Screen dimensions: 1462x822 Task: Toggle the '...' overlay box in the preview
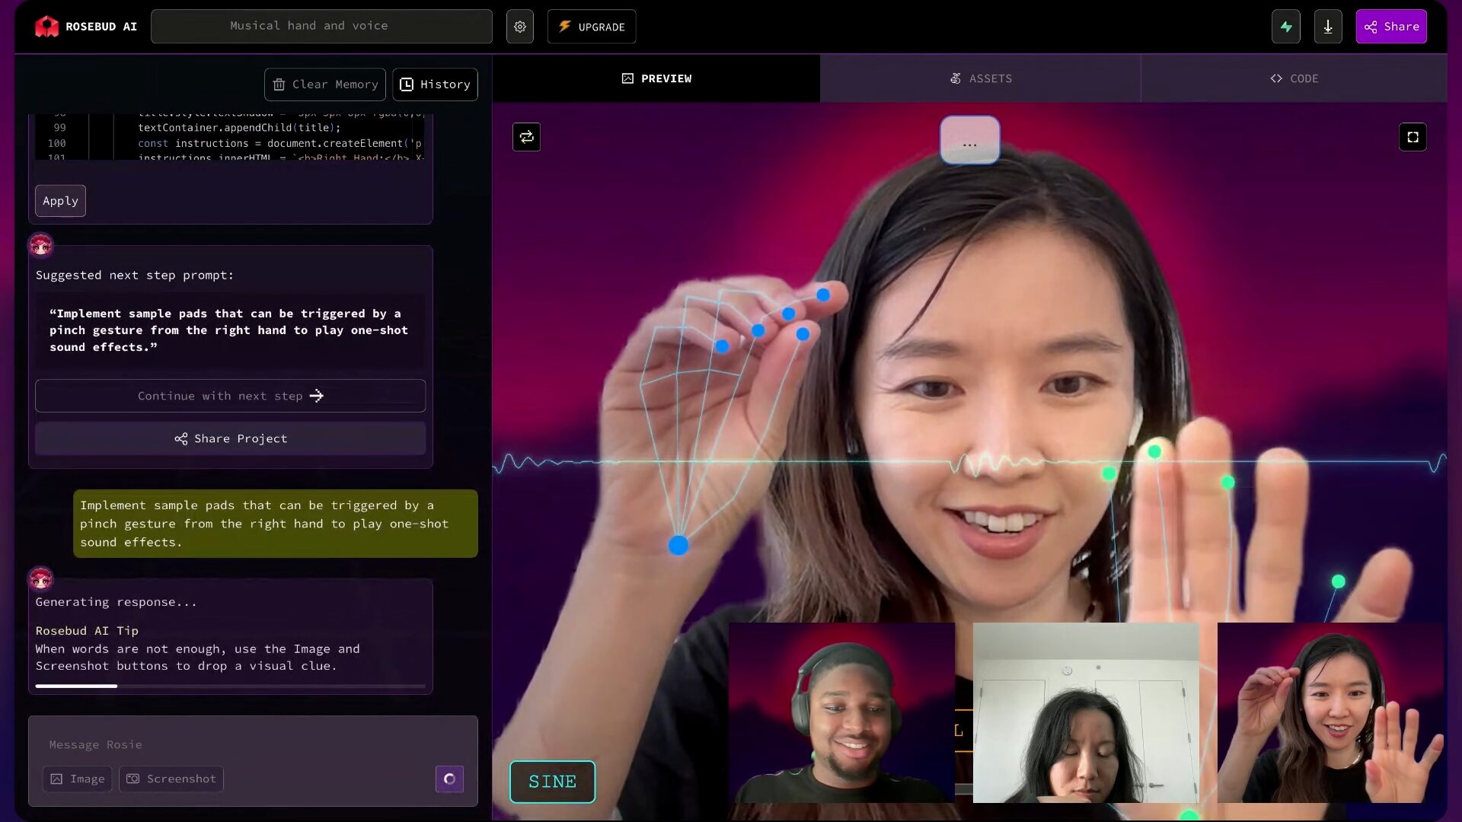pyautogui.click(x=969, y=140)
